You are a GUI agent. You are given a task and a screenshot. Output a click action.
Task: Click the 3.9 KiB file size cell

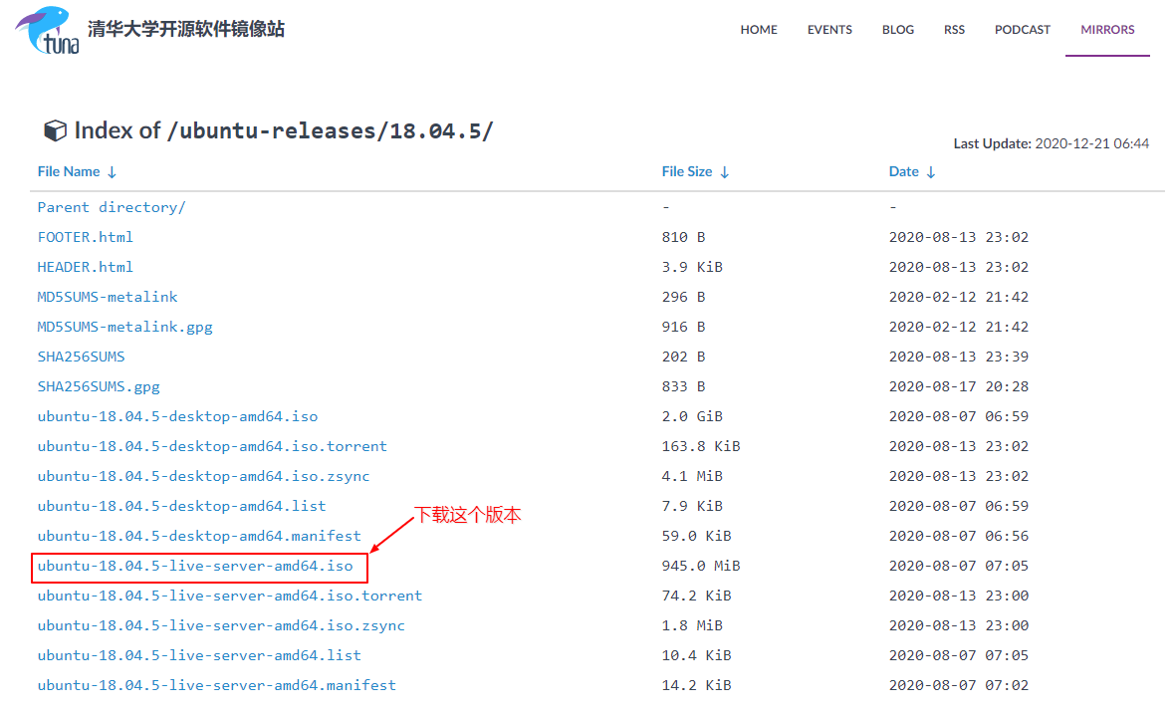[x=692, y=267]
